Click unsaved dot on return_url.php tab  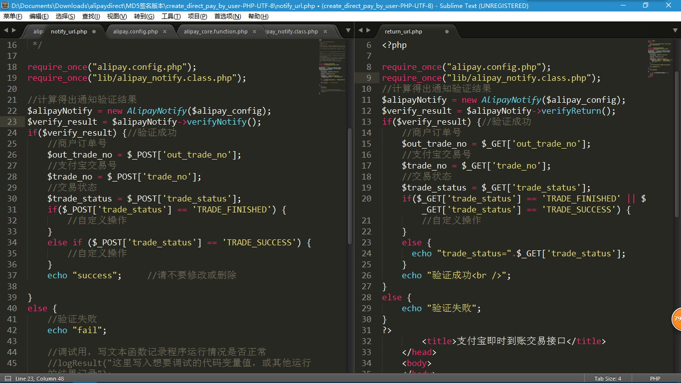click(x=447, y=31)
